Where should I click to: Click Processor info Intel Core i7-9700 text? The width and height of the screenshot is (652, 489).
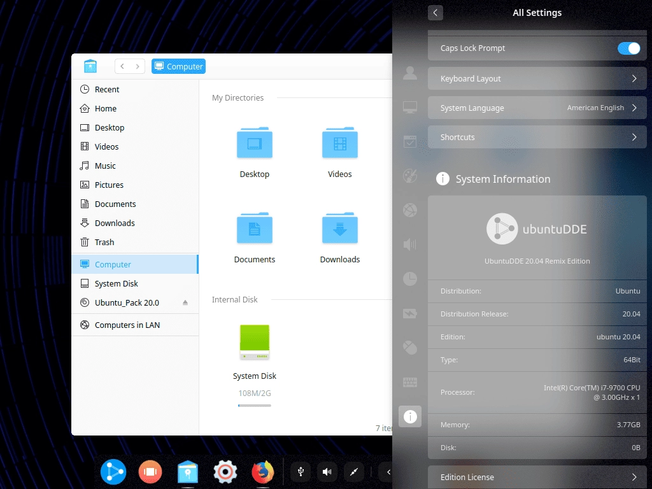(x=592, y=392)
